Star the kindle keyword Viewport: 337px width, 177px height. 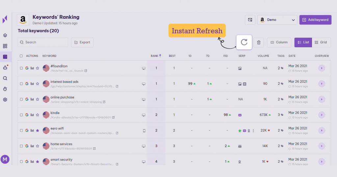click(x=38, y=115)
